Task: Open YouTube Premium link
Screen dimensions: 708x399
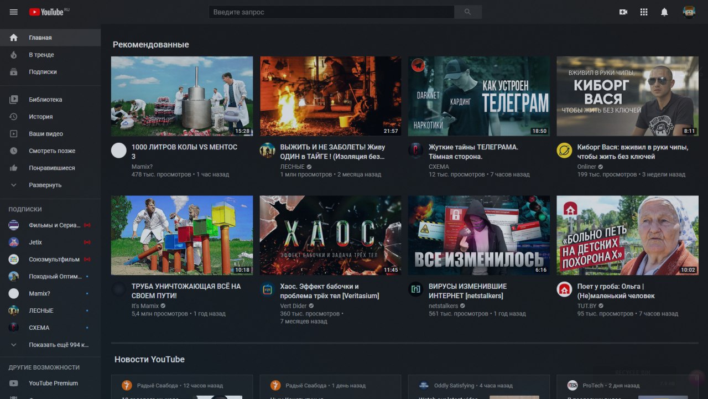Action: (50, 384)
